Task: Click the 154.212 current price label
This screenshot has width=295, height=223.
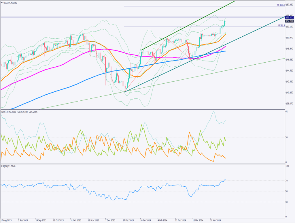Action: point(290,21)
